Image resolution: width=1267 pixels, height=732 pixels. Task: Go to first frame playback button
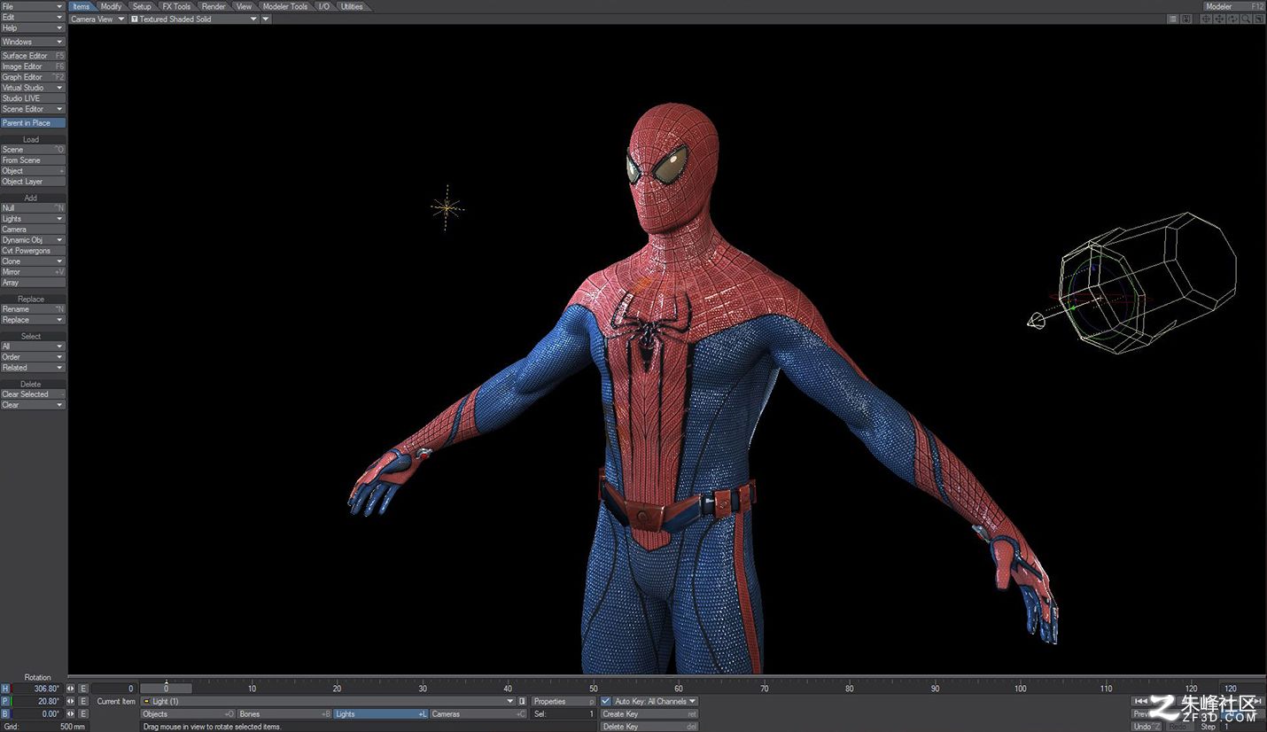click(x=1141, y=701)
